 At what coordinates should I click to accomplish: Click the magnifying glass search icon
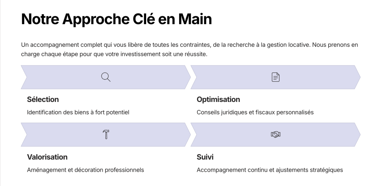[106, 77]
